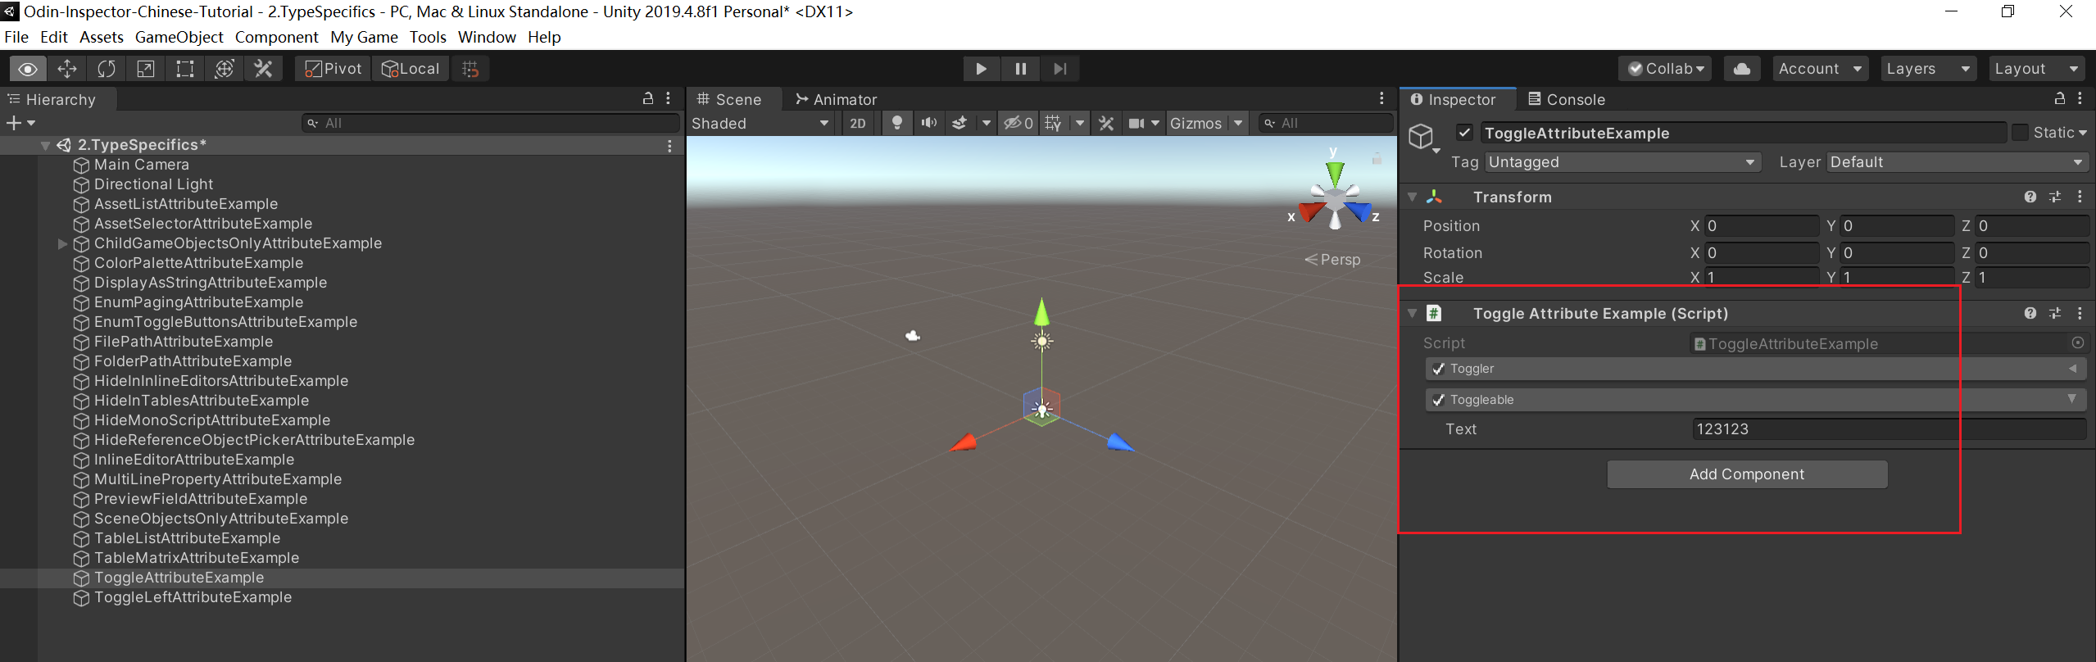Screen dimensions: 2096x662
Task: Toggle 2D scene view
Action: (x=858, y=123)
